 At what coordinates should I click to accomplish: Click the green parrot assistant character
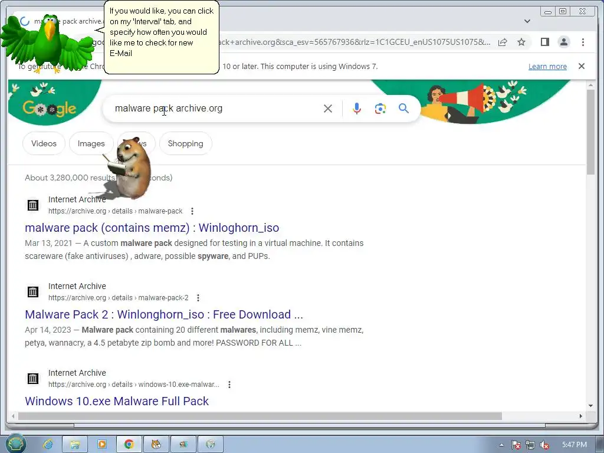point(47,43)
